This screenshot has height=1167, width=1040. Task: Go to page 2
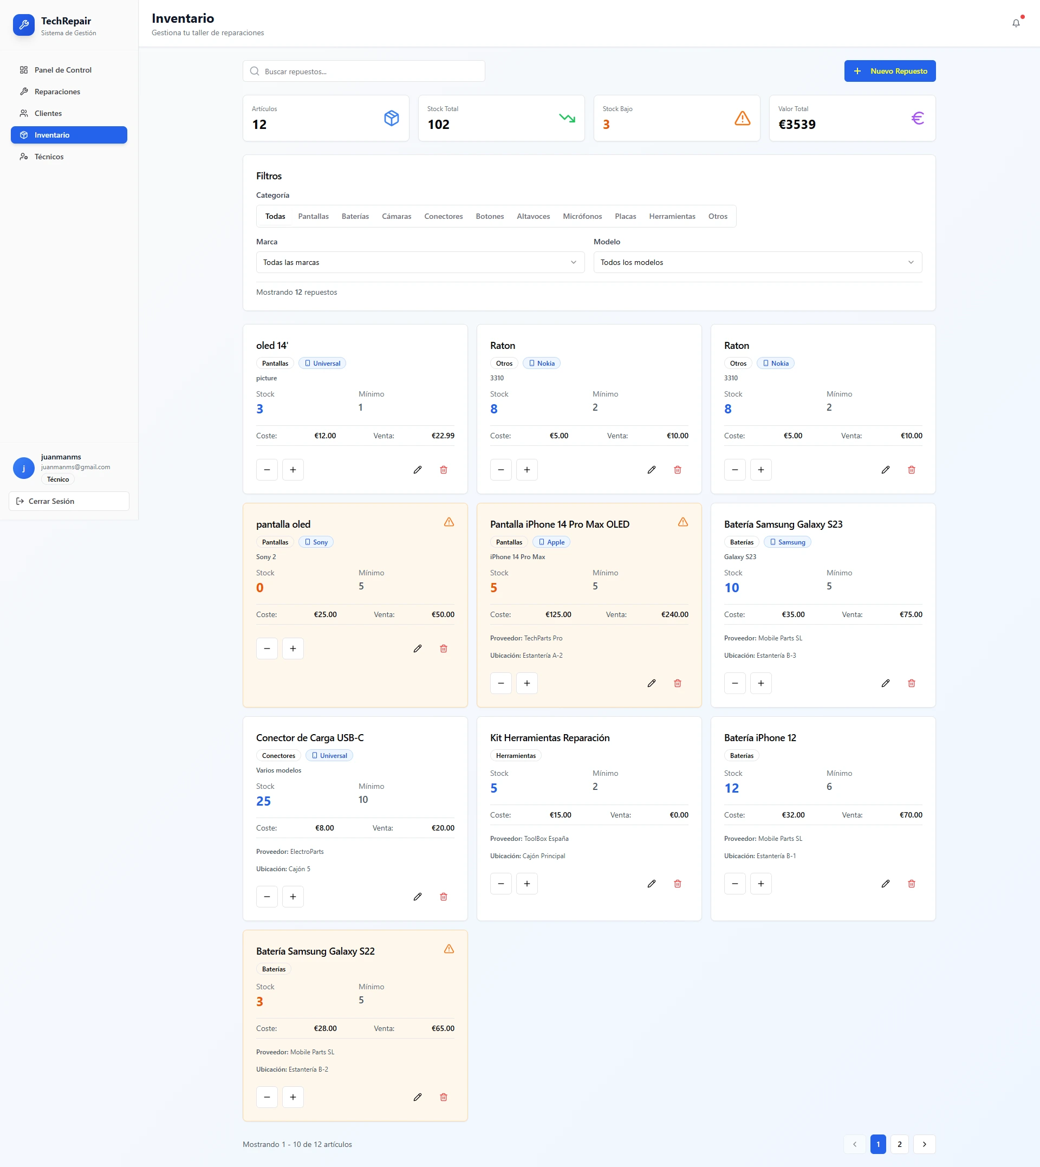pyautogui.click(x=899, y=1144)
